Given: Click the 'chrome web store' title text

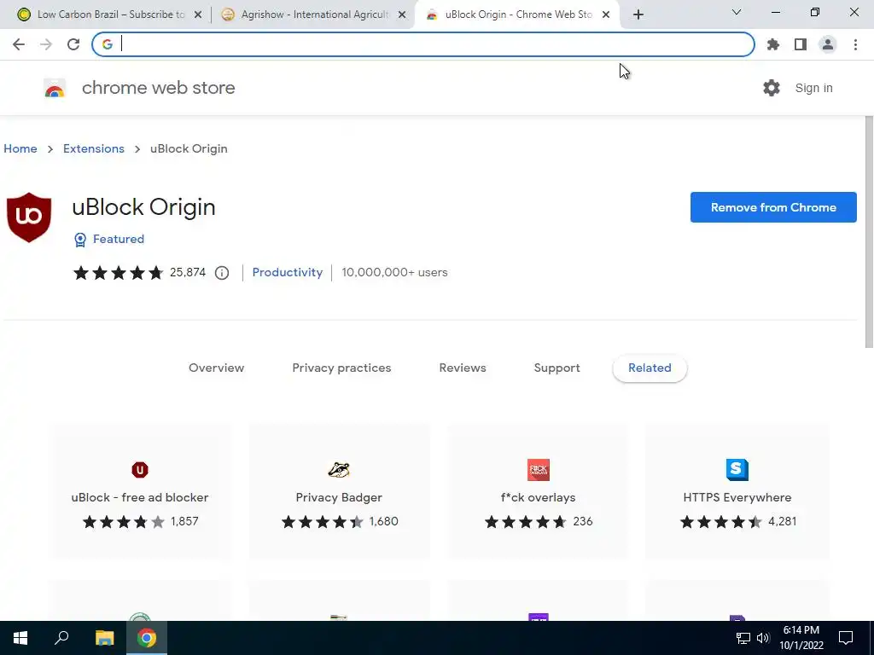Looking at the screenshot, I should coord(158,88).
